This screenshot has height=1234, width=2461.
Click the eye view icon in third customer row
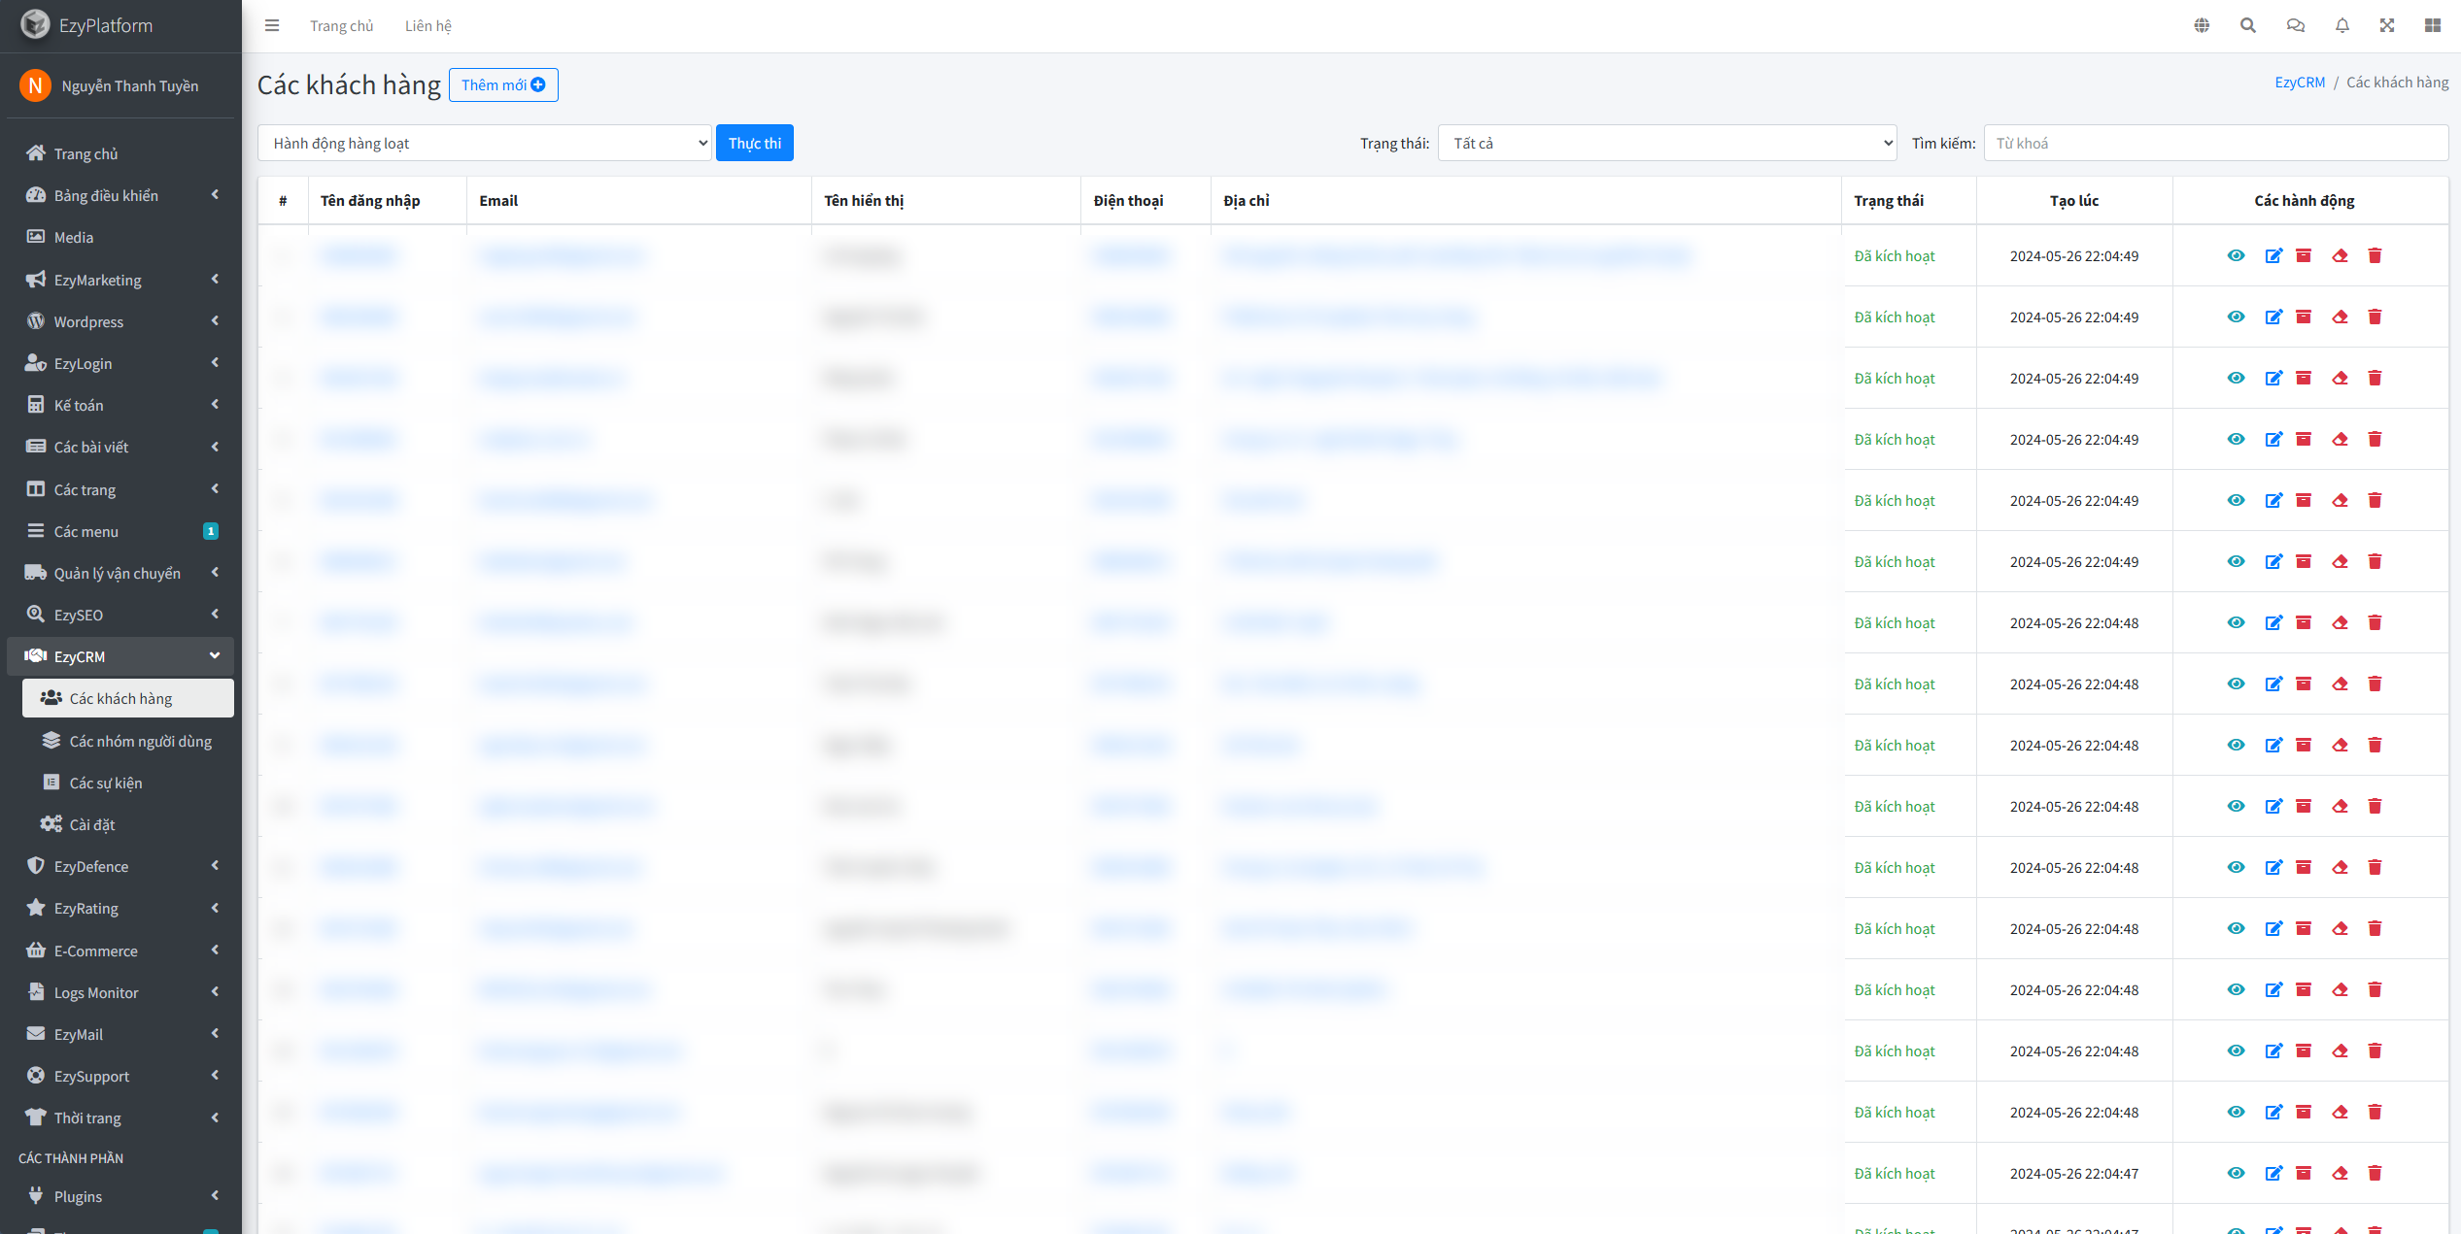pyautogui.click(x=2236, y=378)
